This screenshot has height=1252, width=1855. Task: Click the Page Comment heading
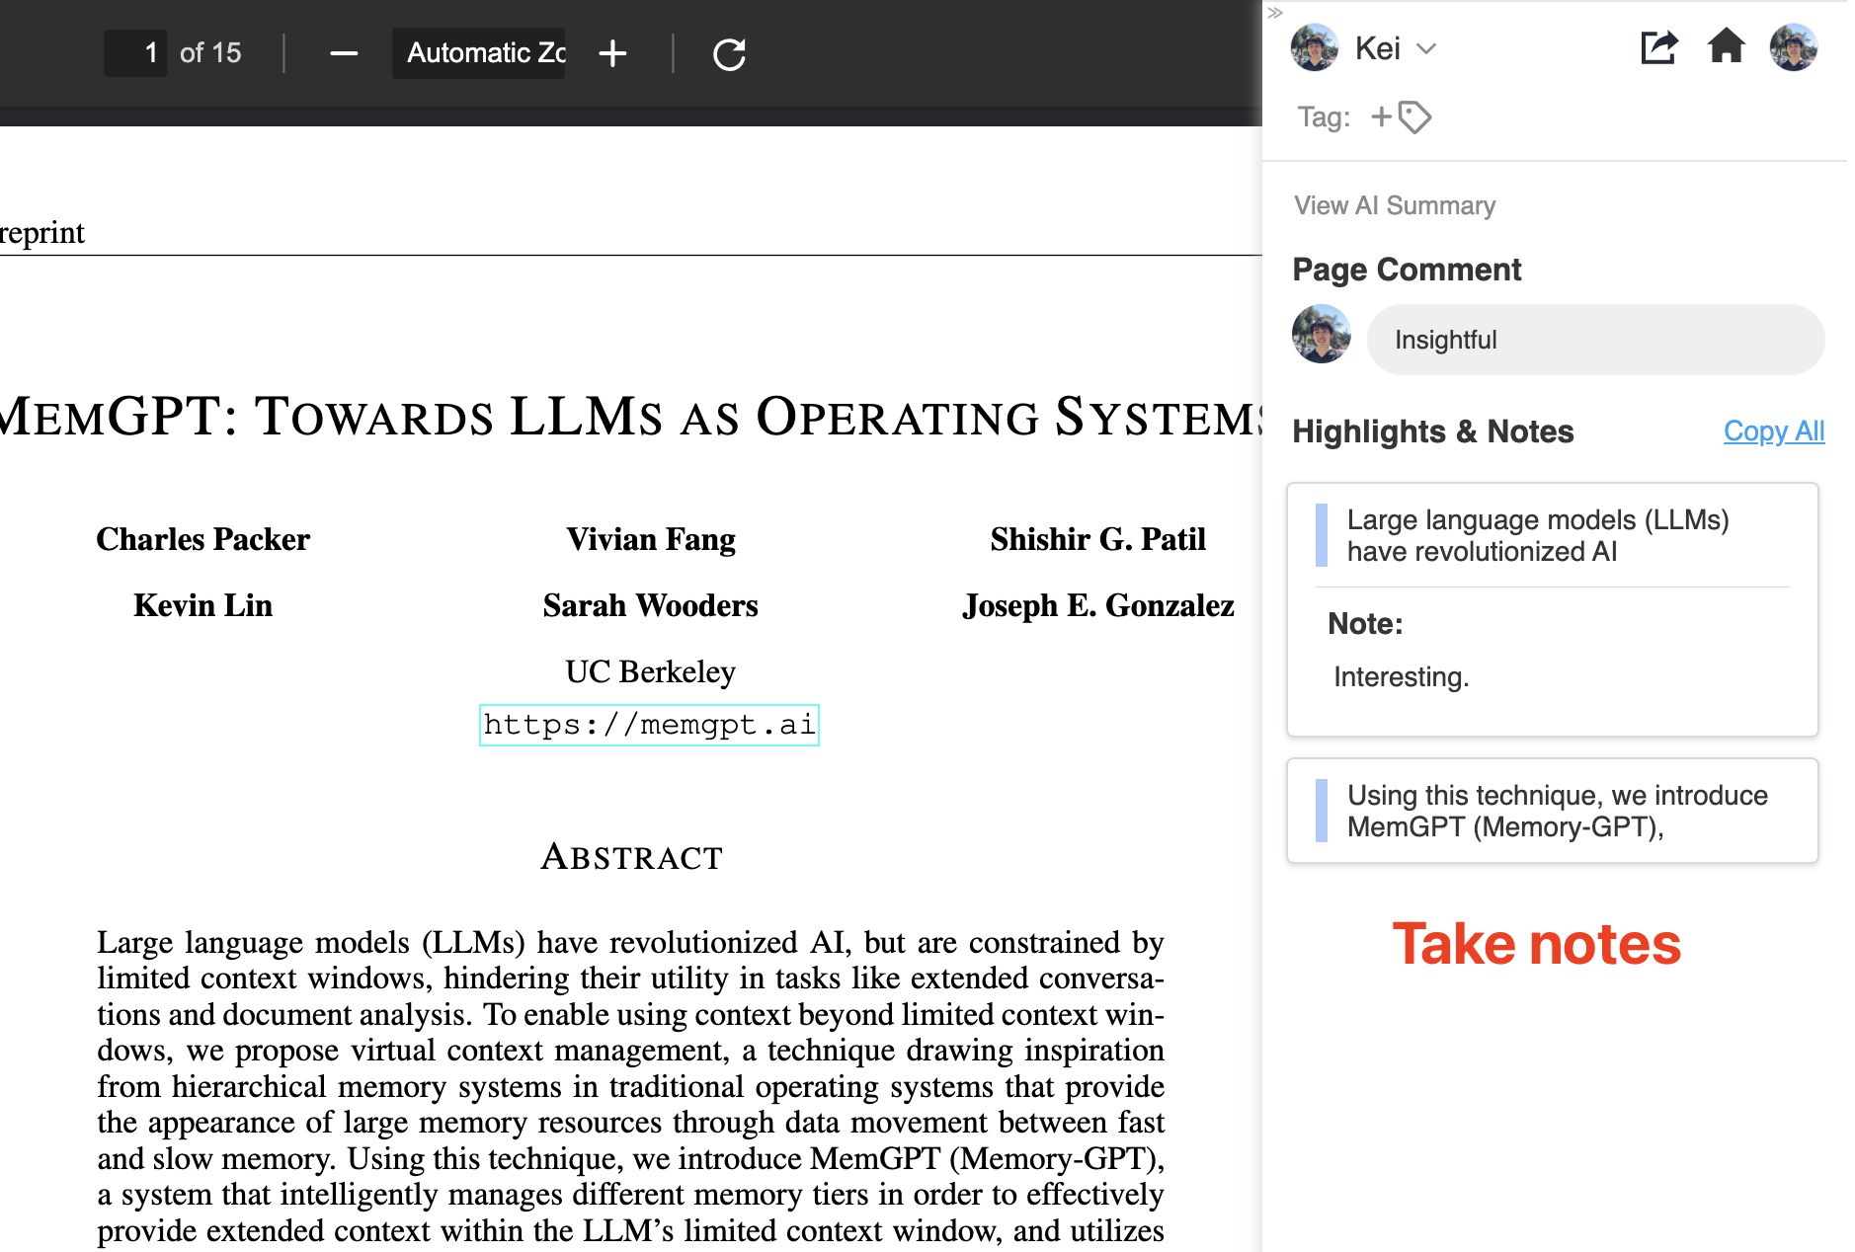tap(1407, 270)
